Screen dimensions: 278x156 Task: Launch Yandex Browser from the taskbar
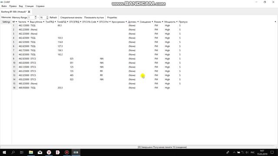[x=49, y=152]
